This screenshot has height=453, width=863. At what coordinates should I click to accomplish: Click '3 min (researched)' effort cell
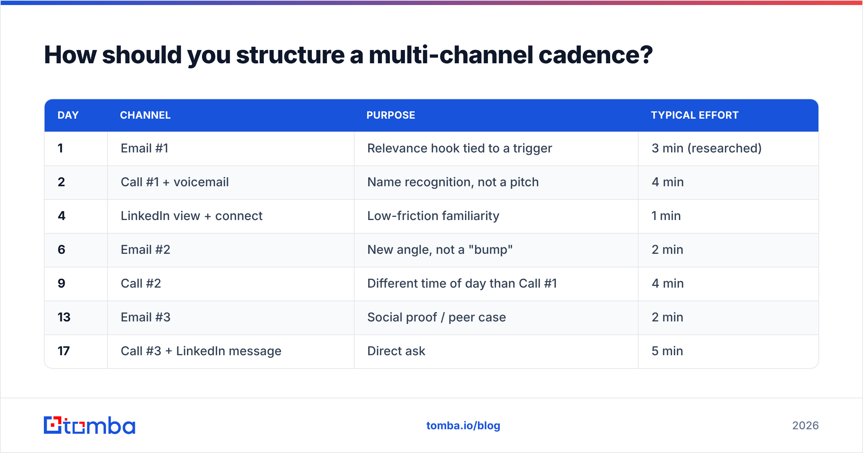(x=729, y=148)
